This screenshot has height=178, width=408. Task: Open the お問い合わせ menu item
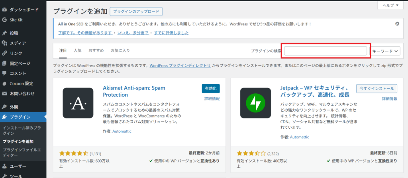click(23, 93)
